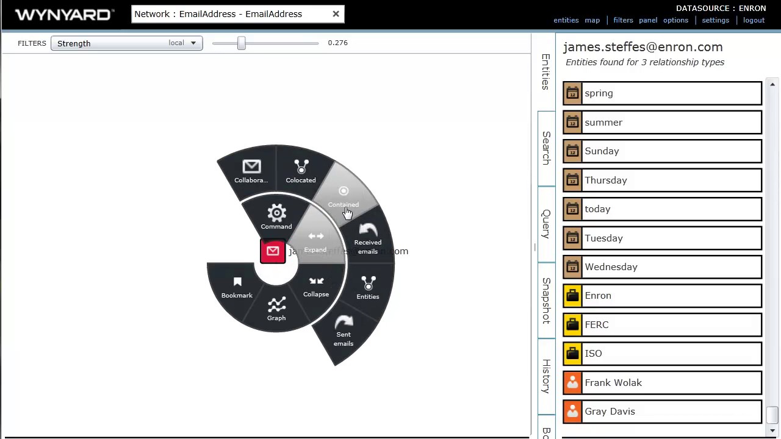This screenshot has width=781, height=439.
Task: Click the ISO organization briefcase icon
Action: coord(572,354)
